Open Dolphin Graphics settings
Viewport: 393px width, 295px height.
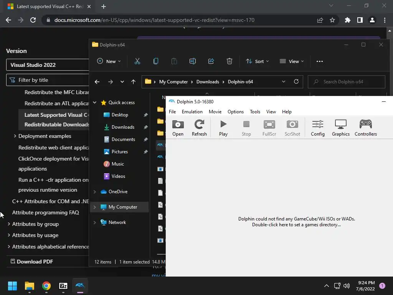[x=341, y=128]
